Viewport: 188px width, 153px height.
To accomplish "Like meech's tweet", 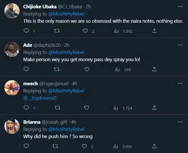I will tap(87, 108).
